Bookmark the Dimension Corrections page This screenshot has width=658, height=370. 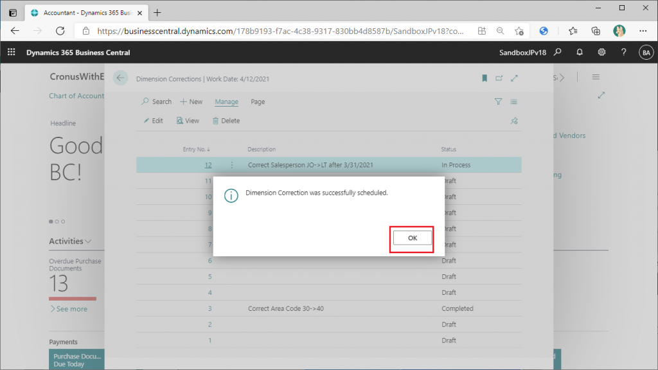[485, 78]
